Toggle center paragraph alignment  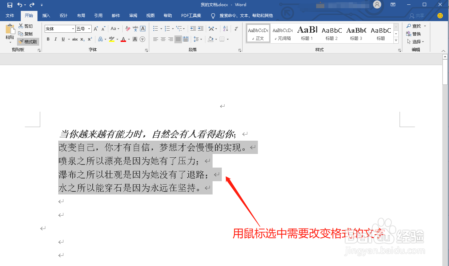163,39
